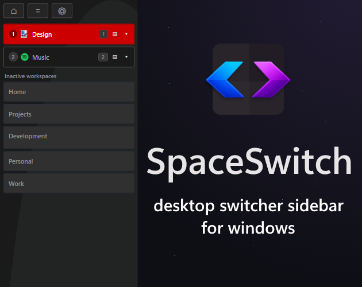Activate the Work inactive workspace
Image resolution: width=362 pixels, height=287 pixels.
click(69, 184)
